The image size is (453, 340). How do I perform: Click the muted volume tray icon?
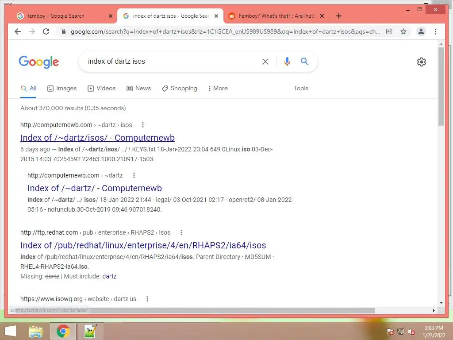pos(411,332)
